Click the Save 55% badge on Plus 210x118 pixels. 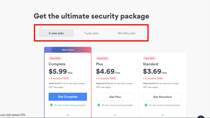click(x=103, y=58)
